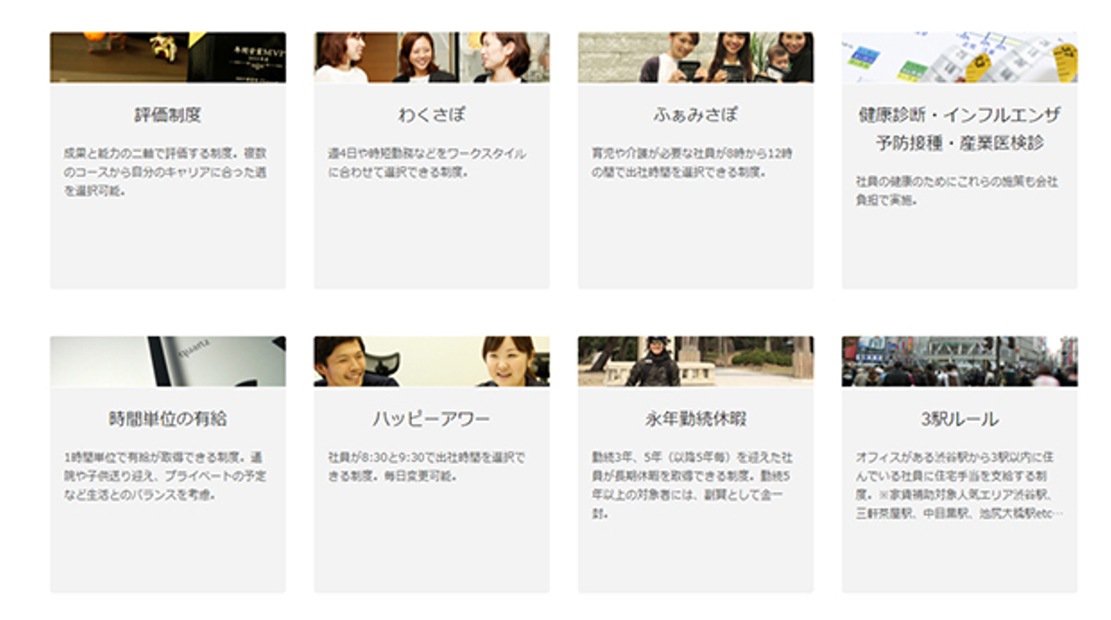Screen dimensions: 1111x620
Task: Click the 永年勤続休暇 motorcyclist photo
Action: coord(695,361)
